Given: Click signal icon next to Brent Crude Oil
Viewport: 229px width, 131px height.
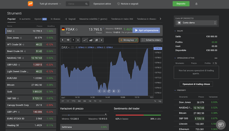Looking at the screenshot, I should coord(24,51).
